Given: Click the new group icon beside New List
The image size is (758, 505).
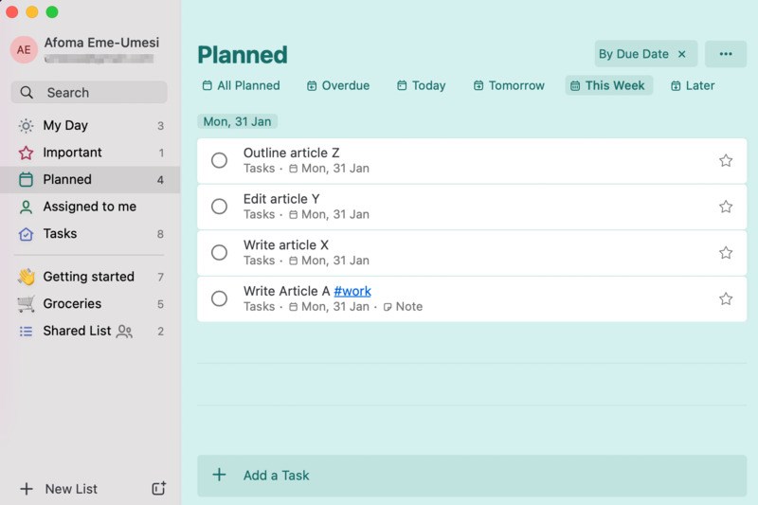Looking at the screenshot, I should pyautogui.click(x=159, y=488).
